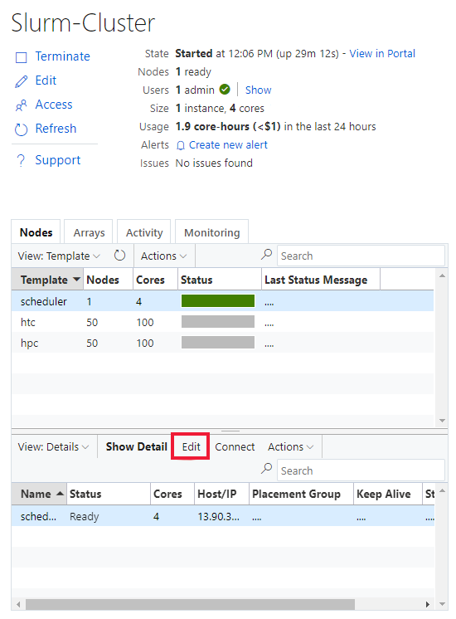This screenshot has height=619, width=456.
Task: Click the bell icon beside Create new alert
Action: pos(180,146)
